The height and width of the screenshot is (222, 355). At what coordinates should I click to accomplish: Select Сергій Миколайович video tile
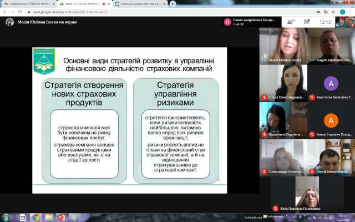click(331, 157)
